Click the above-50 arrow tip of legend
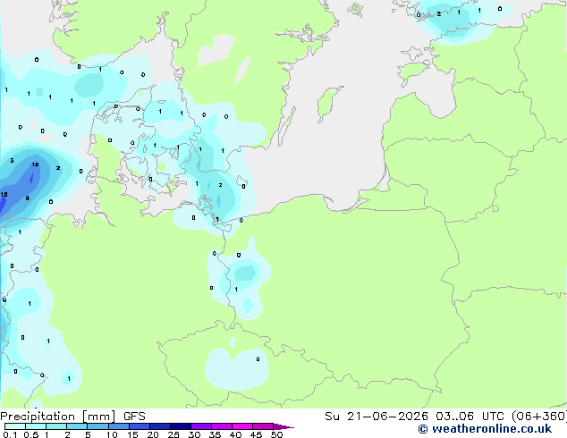The height and width of the screenshot is (438, 567). click(283, 426)
